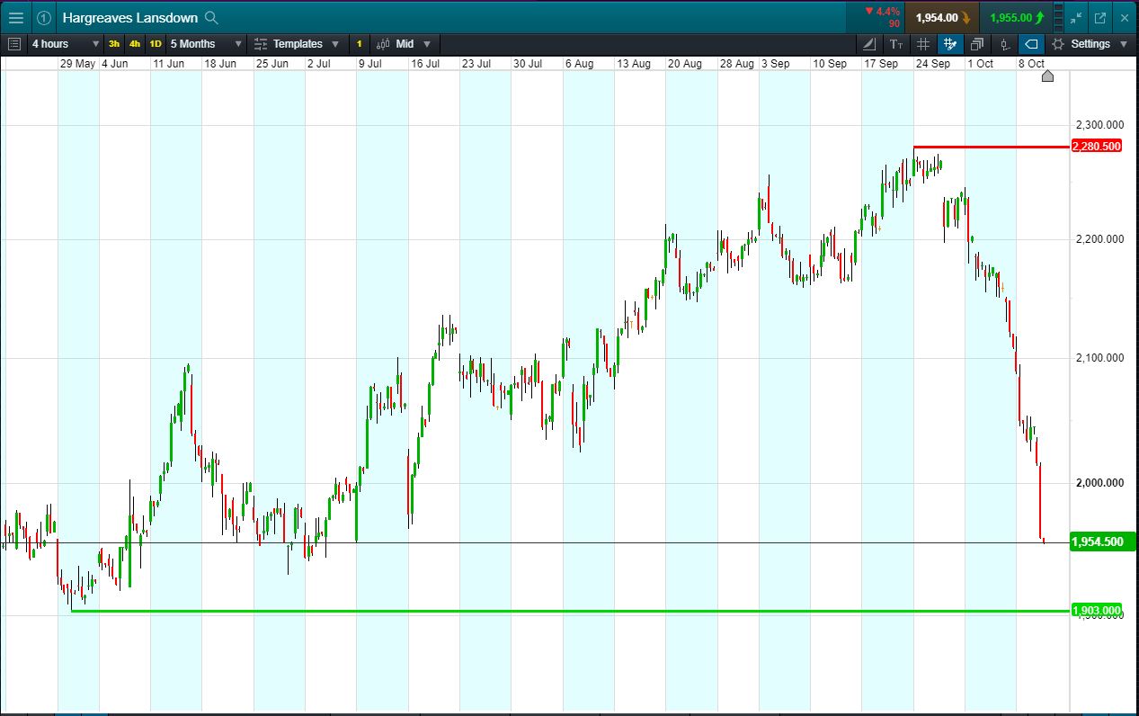Click the 2,100.000 axis label

(1099, 357)
